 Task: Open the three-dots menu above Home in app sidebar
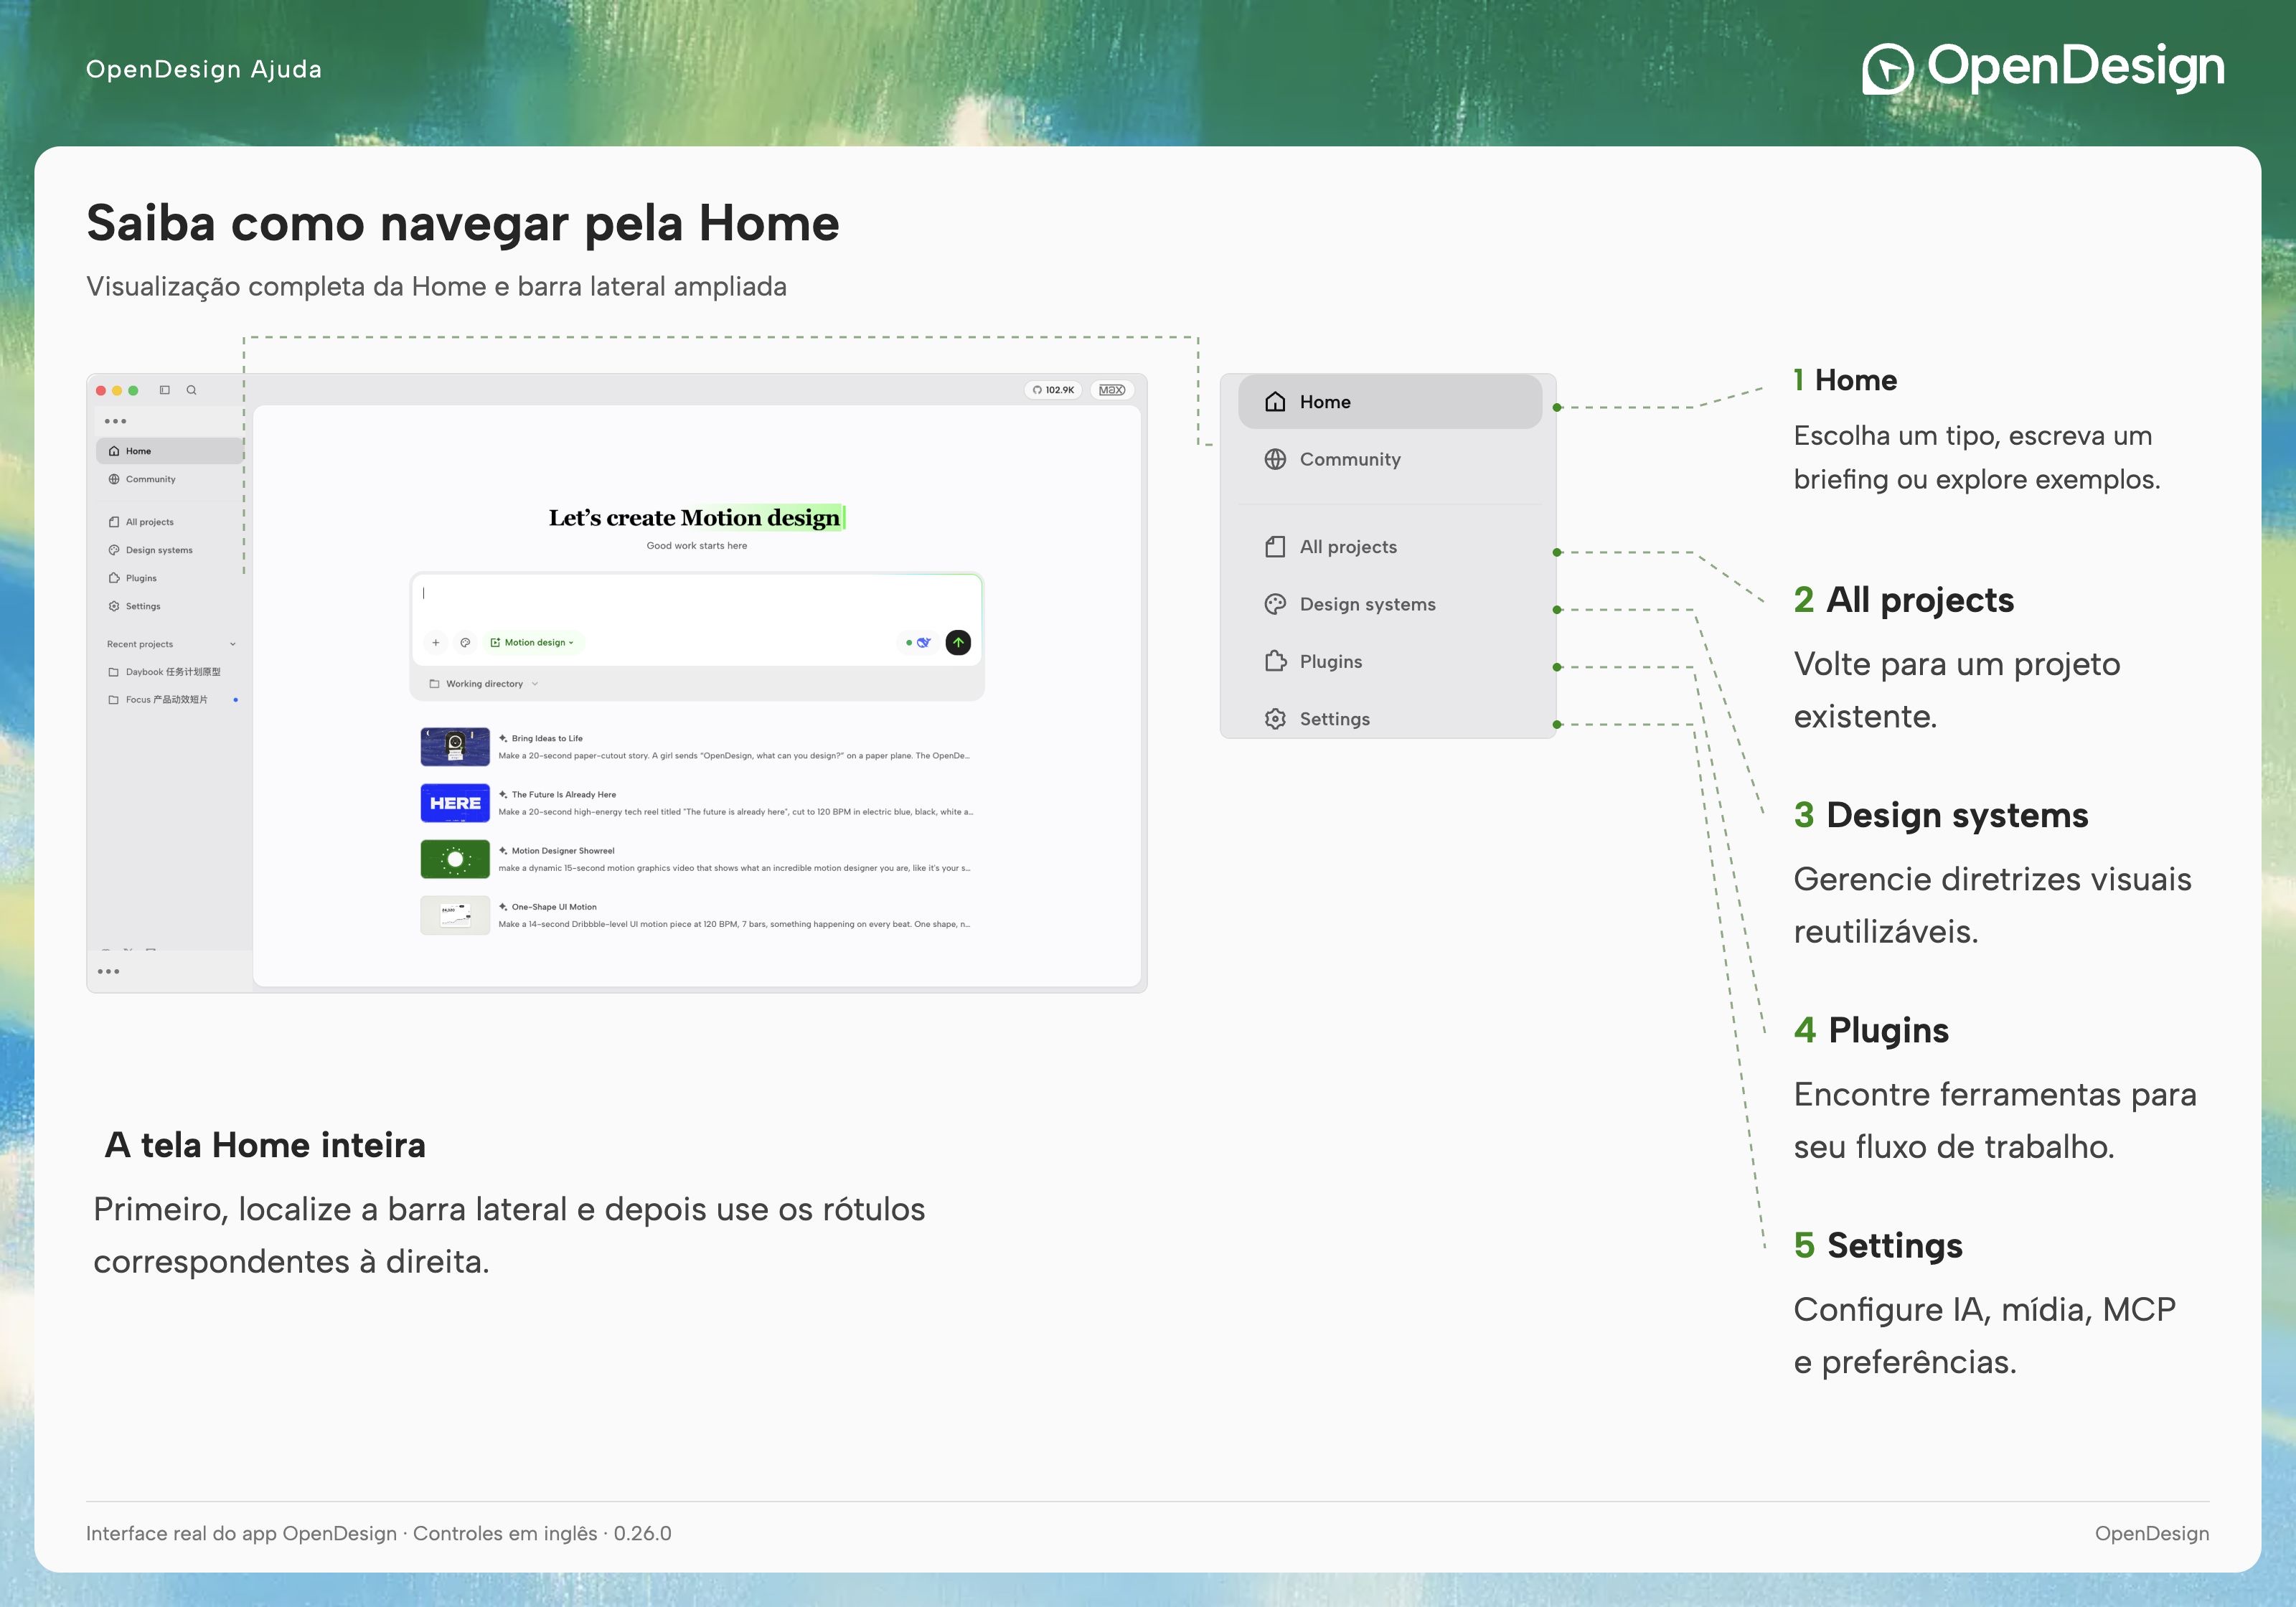pyautogui.click(x=116, y=421)
